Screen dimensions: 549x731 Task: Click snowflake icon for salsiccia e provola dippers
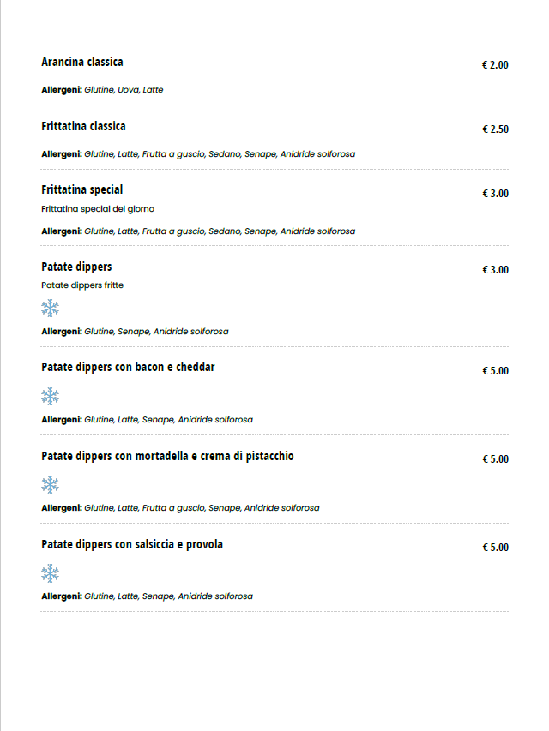51,573
